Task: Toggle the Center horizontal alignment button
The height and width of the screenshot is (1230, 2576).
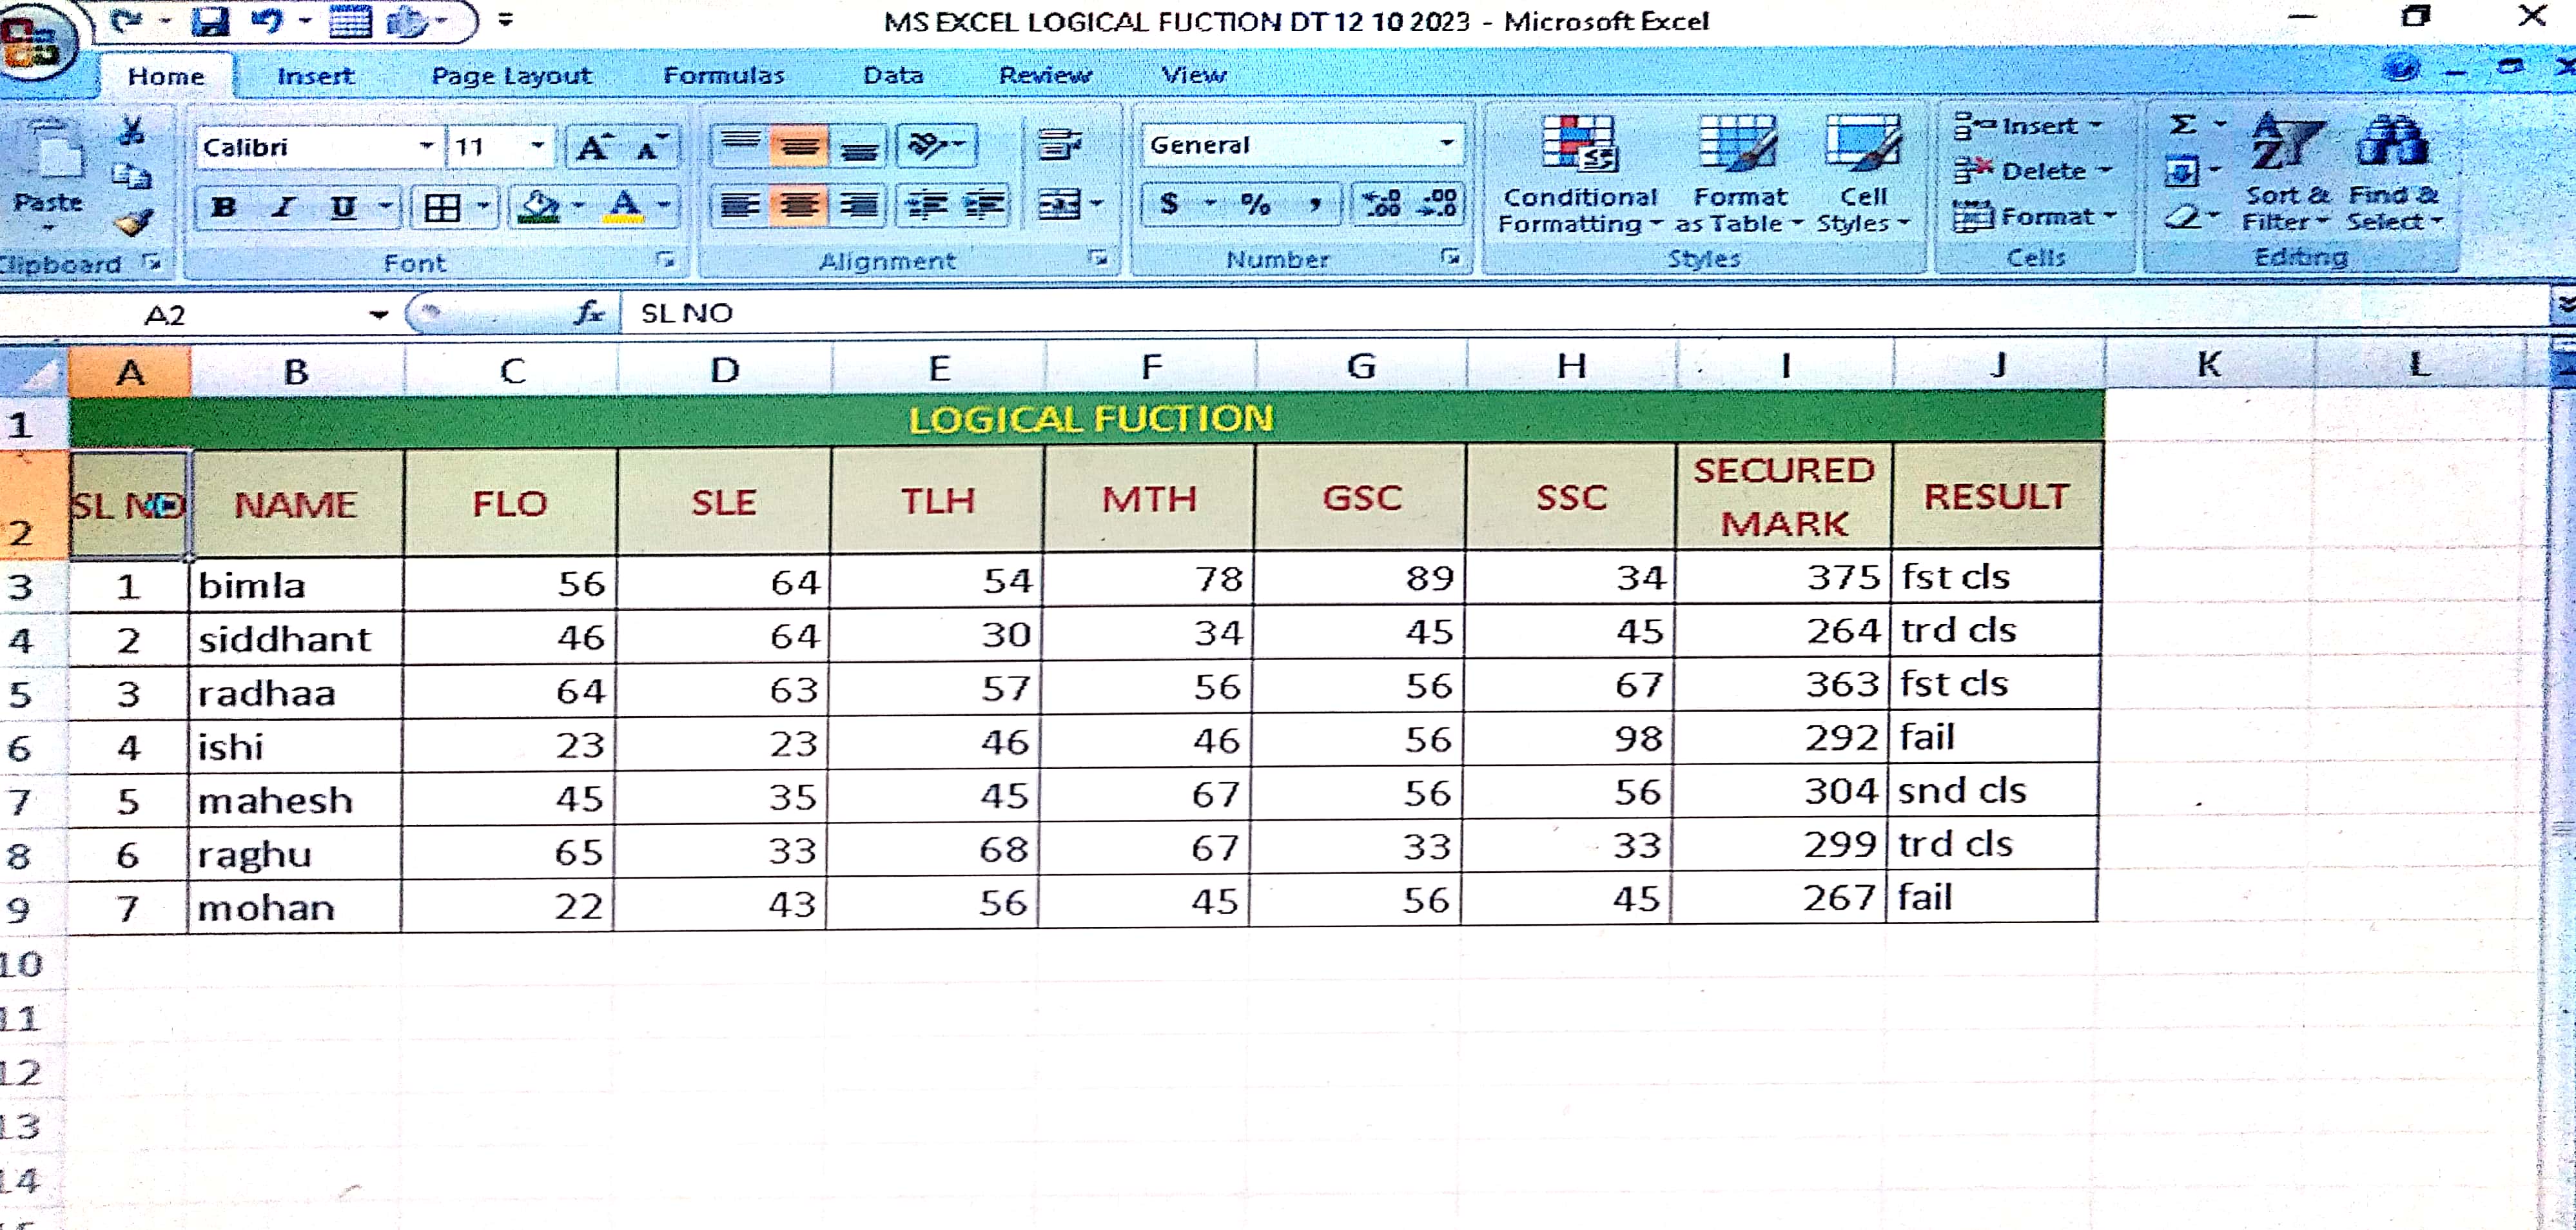Action: pos(798,205)
